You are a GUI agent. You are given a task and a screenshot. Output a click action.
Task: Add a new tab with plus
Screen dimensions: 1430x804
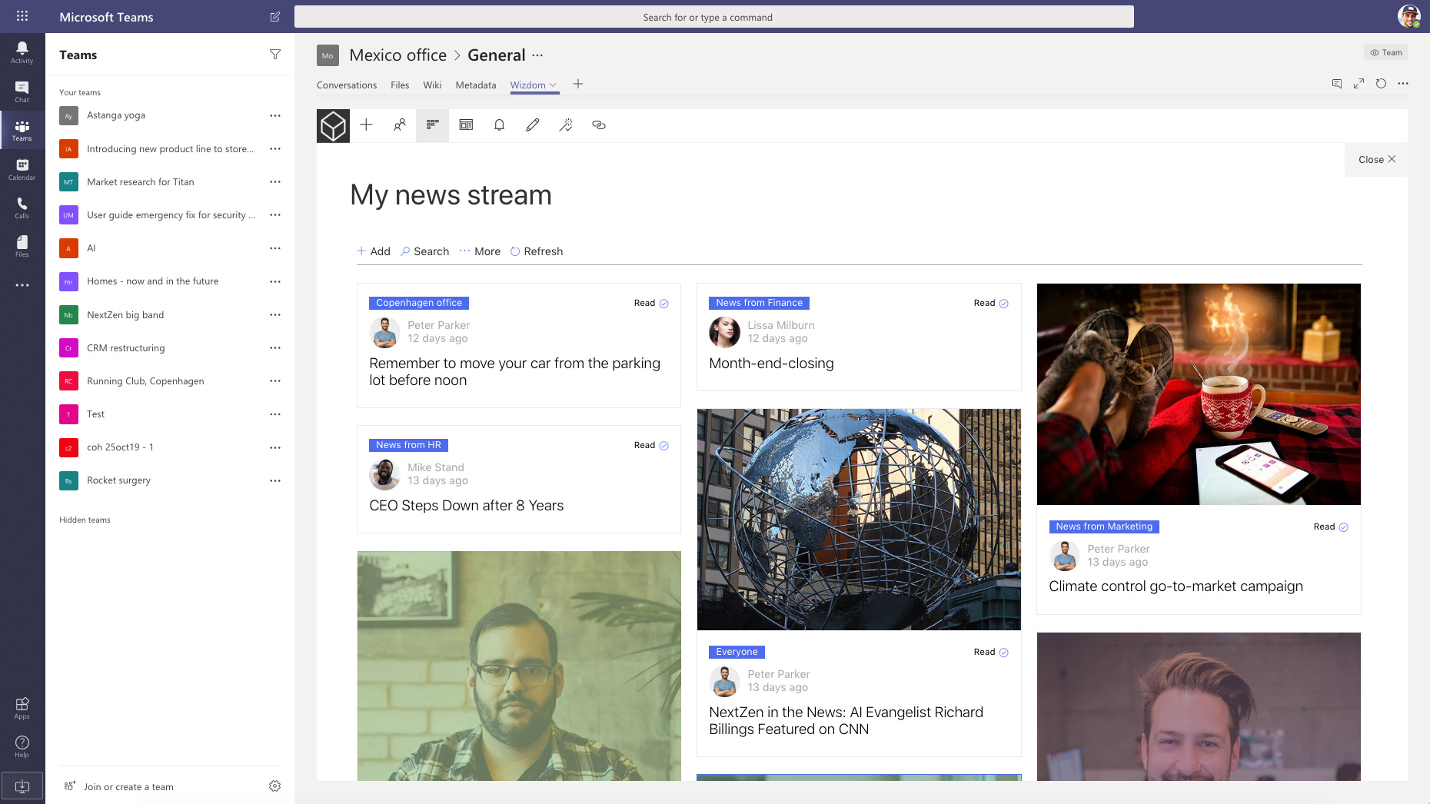pos(578,84)
